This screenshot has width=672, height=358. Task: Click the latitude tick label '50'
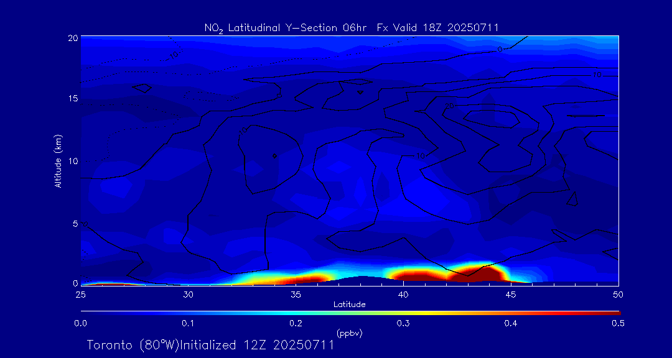coord(618,295)
